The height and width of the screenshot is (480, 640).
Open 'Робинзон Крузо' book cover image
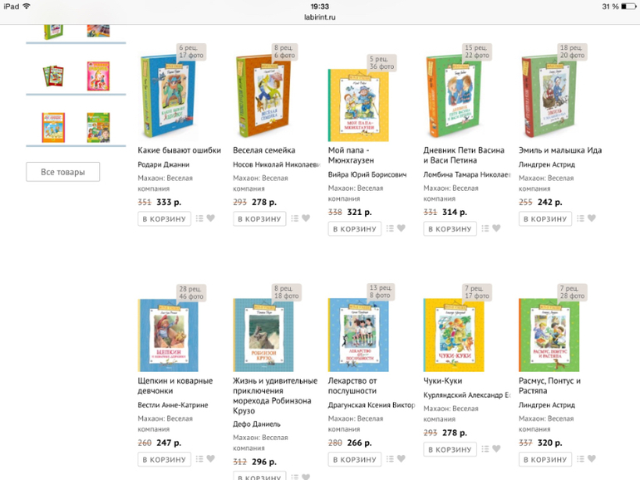[x=263, y=335]
